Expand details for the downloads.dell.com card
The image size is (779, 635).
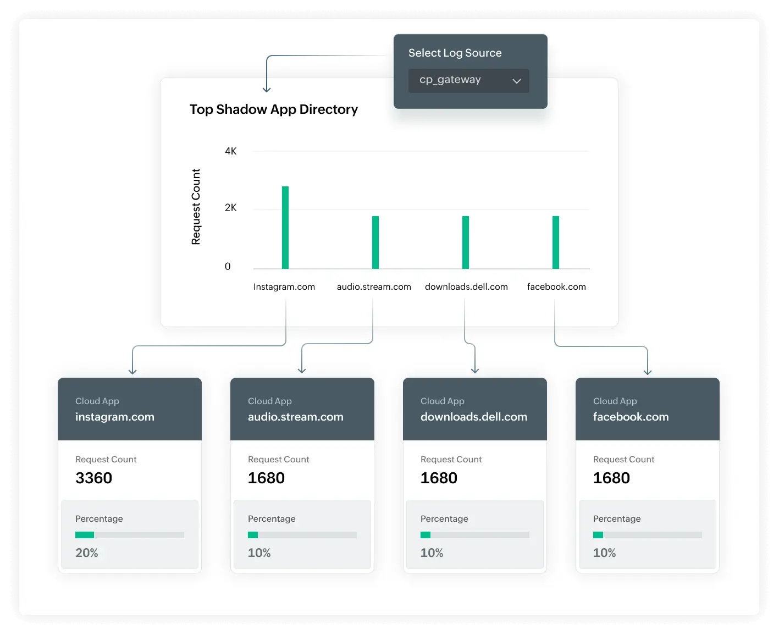(474, 476)
